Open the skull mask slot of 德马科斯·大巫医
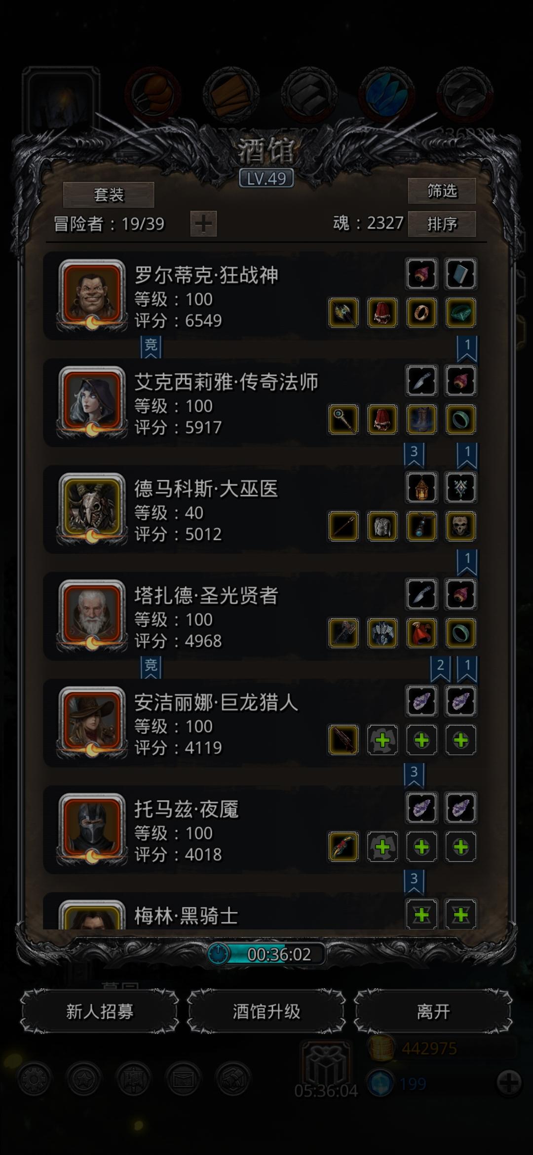 click(x=460, y=526)
